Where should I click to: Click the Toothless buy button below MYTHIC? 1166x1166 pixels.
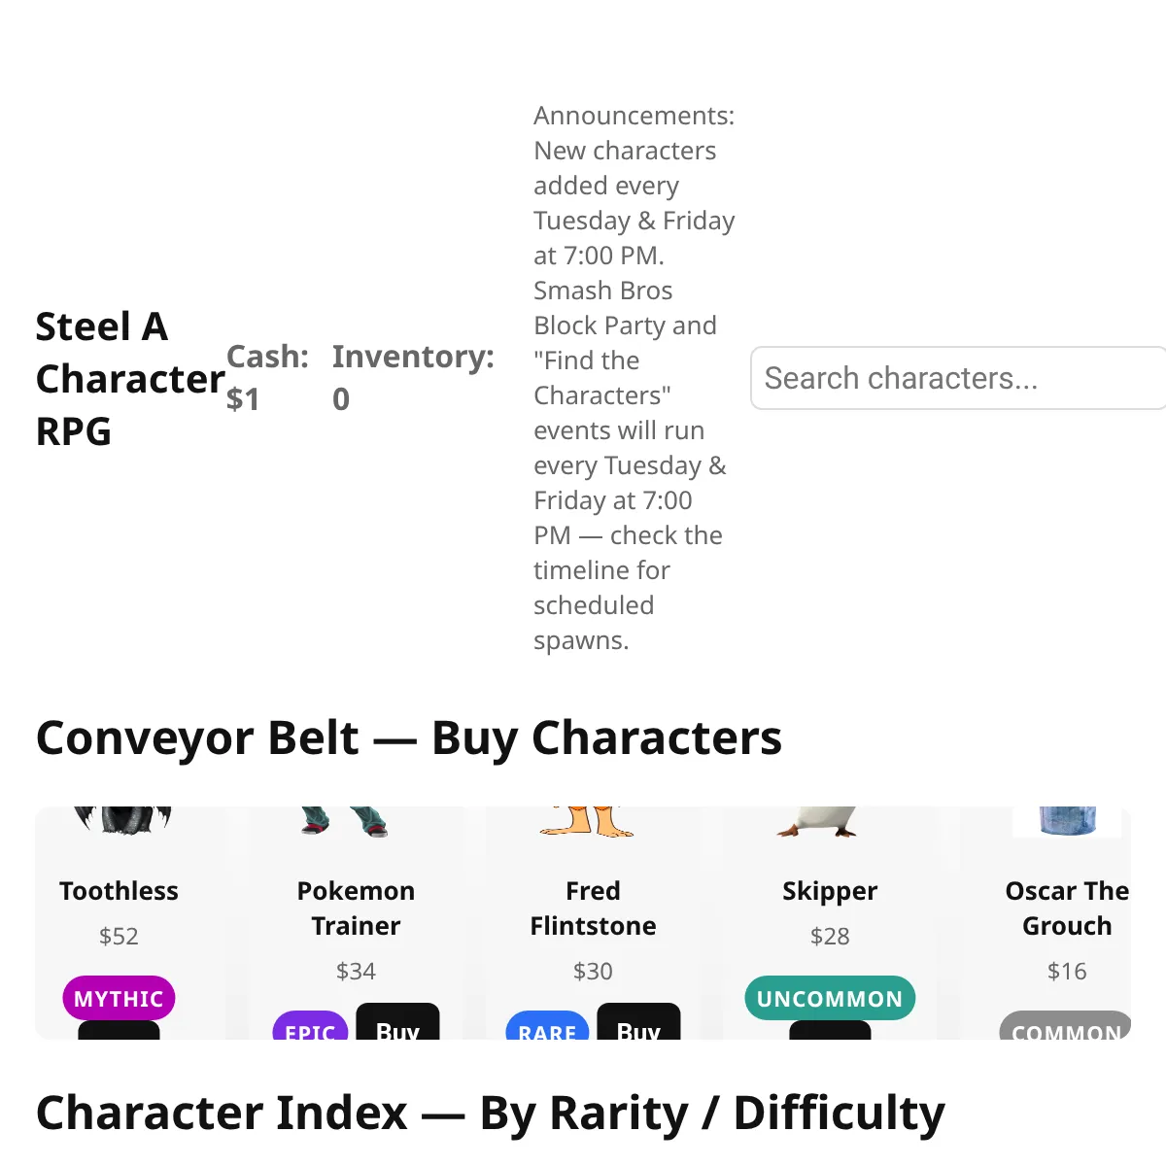pos(119,1030)
